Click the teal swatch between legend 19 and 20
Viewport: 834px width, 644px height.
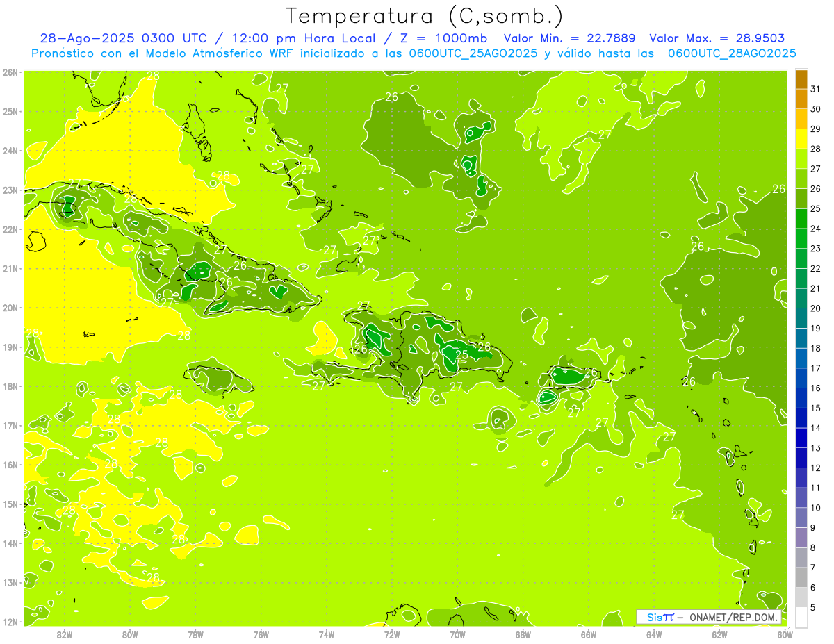click(801, 318)
